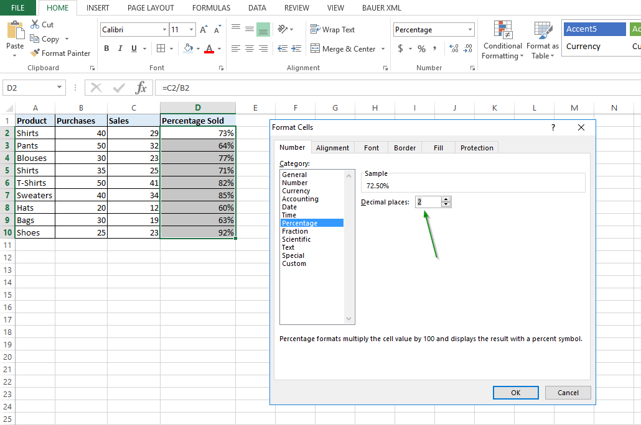Switch to the Alignment tab
The width and height of the screenshot is (641, 425).
click(x=332, y=147)
